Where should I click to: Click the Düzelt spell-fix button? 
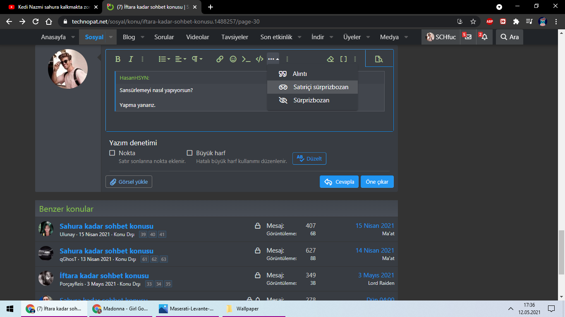(x=309, y=158)
